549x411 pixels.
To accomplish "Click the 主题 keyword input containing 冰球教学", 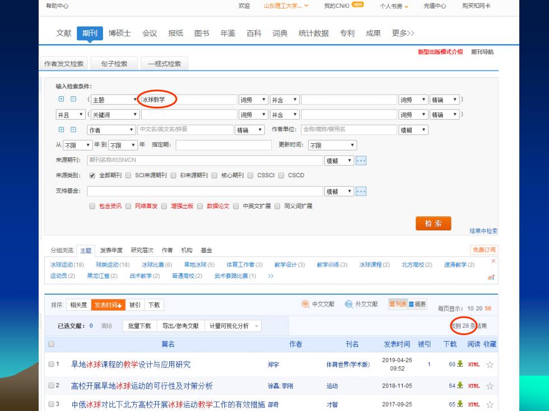I will [189, 100].
